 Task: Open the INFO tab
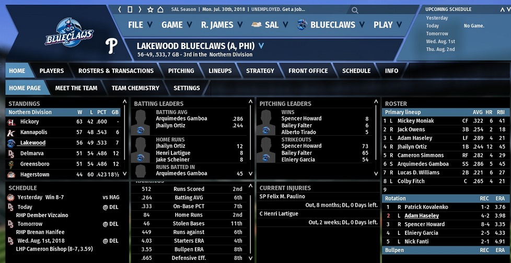click(x=391, y=70)
